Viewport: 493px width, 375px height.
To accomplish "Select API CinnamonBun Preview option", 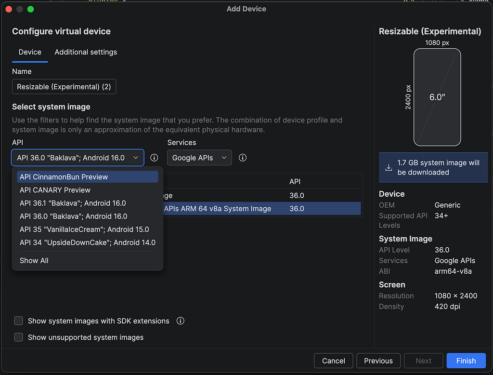I will tap(88, 177).
